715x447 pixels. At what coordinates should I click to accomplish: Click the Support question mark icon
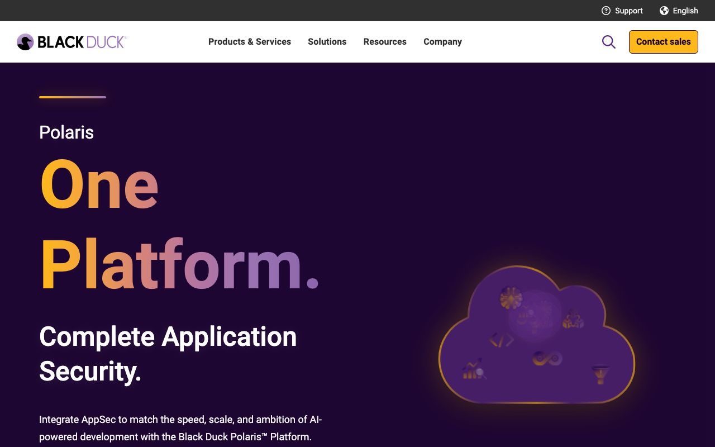[x=606, y=11]
